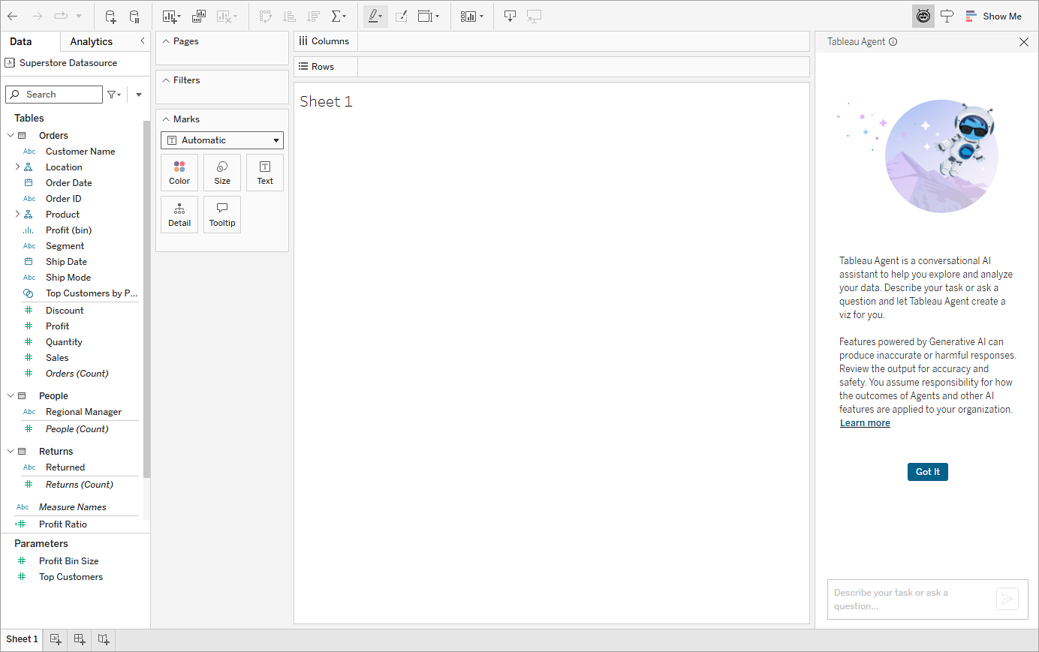Click the Pause Auto Updates icon
1039x652 pixels.
(x=134, y=17)
